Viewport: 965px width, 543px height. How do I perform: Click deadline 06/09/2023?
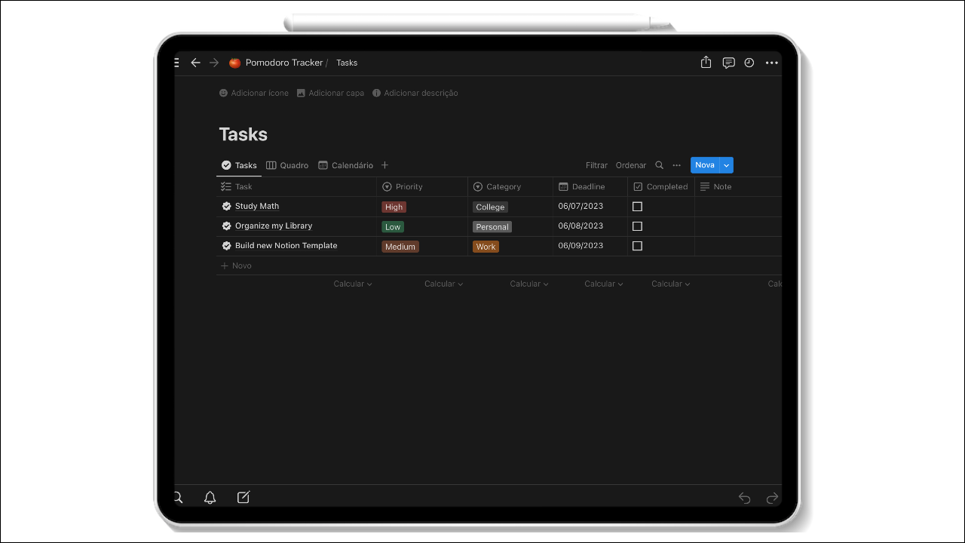581,245
